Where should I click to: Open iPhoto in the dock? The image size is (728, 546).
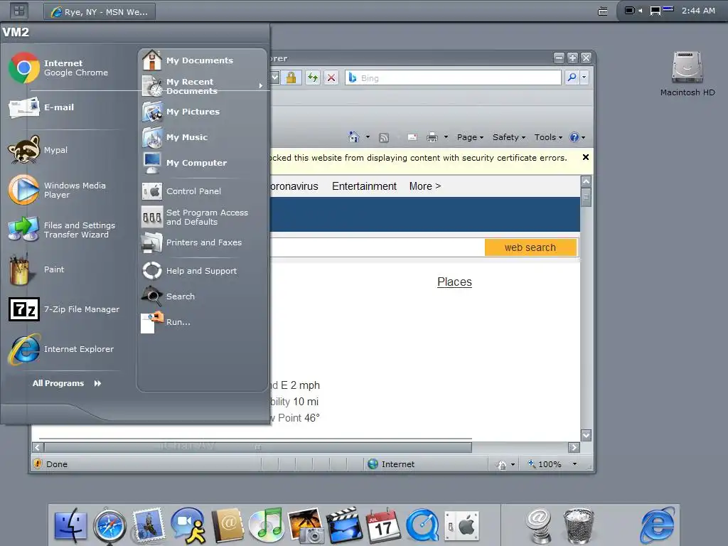[x=306, y=525]
